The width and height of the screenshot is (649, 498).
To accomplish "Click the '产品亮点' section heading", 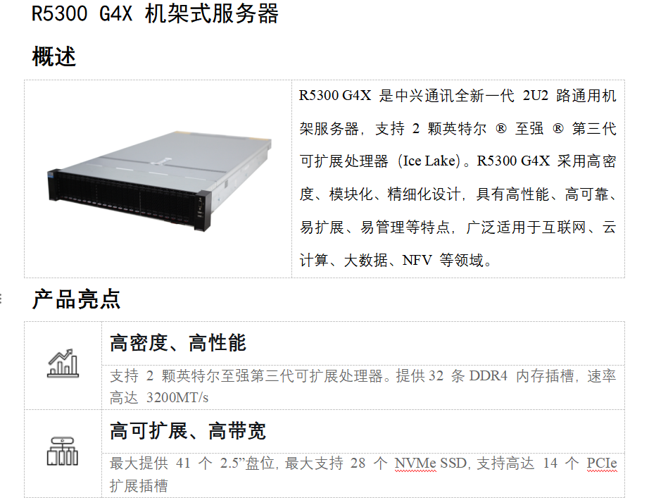I will pos(76,299).
